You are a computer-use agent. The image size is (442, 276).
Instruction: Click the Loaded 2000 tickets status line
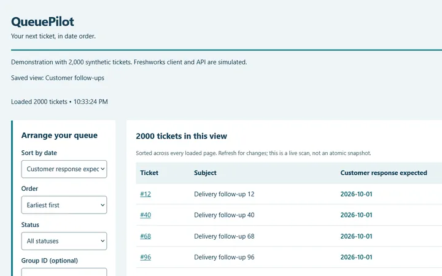(x=59, y=102)
